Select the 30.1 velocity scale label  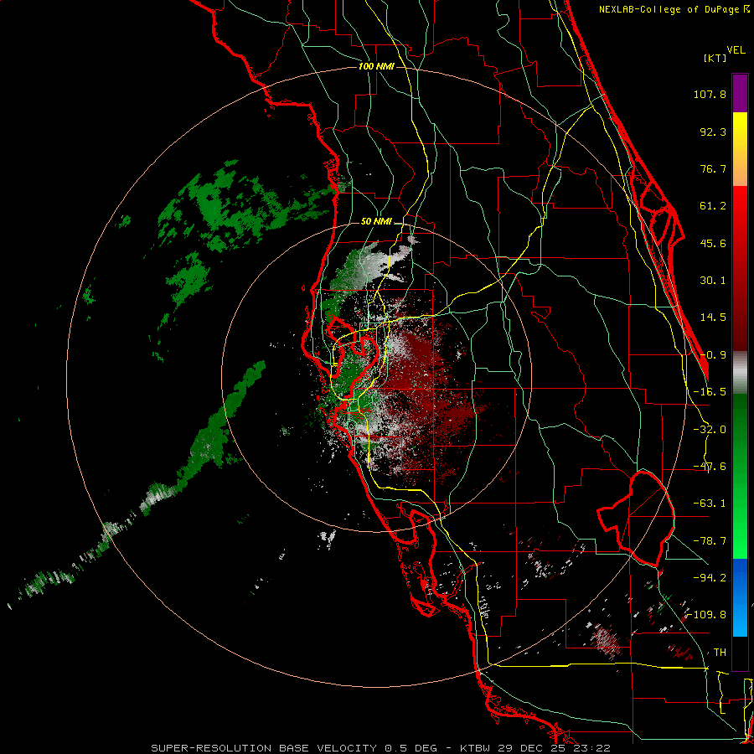click(x=713, y=281)
